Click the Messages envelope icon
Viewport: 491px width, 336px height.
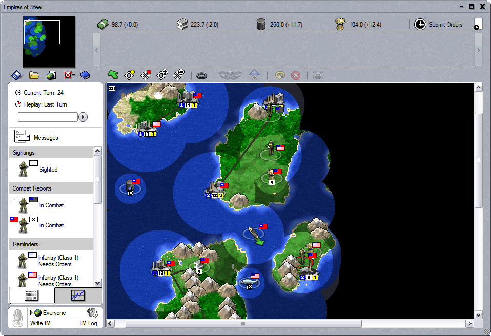pos(22,137)
